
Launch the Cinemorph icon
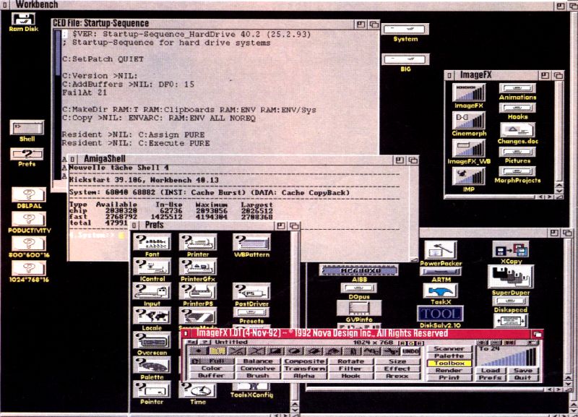[x=468, y=120]
